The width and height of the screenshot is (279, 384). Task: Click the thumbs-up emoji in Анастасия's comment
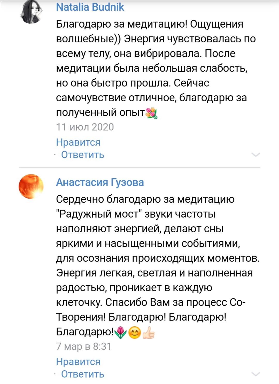click(x=149, y=332)
